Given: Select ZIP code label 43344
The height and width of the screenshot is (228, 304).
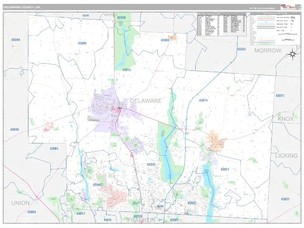Looking at the screenshot, I should click(x=16, y=40).
